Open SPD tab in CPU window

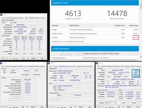[122, 67]
